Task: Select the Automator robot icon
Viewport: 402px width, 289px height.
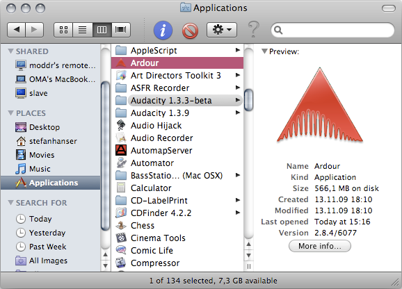Action: pos(121,163)
